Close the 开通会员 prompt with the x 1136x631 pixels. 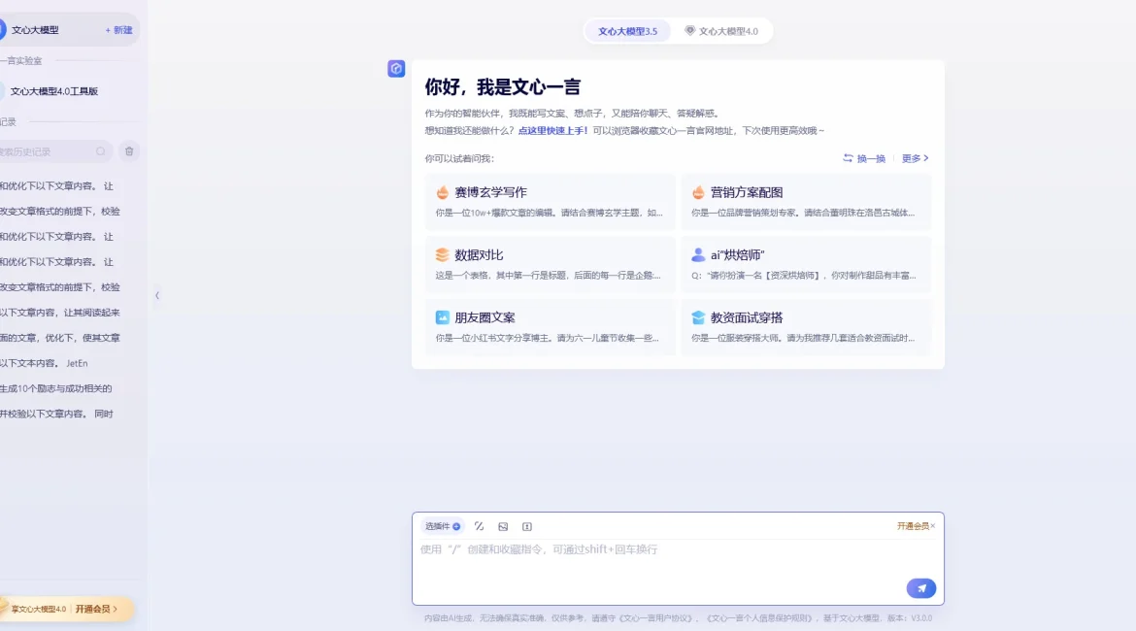point(933,526)
